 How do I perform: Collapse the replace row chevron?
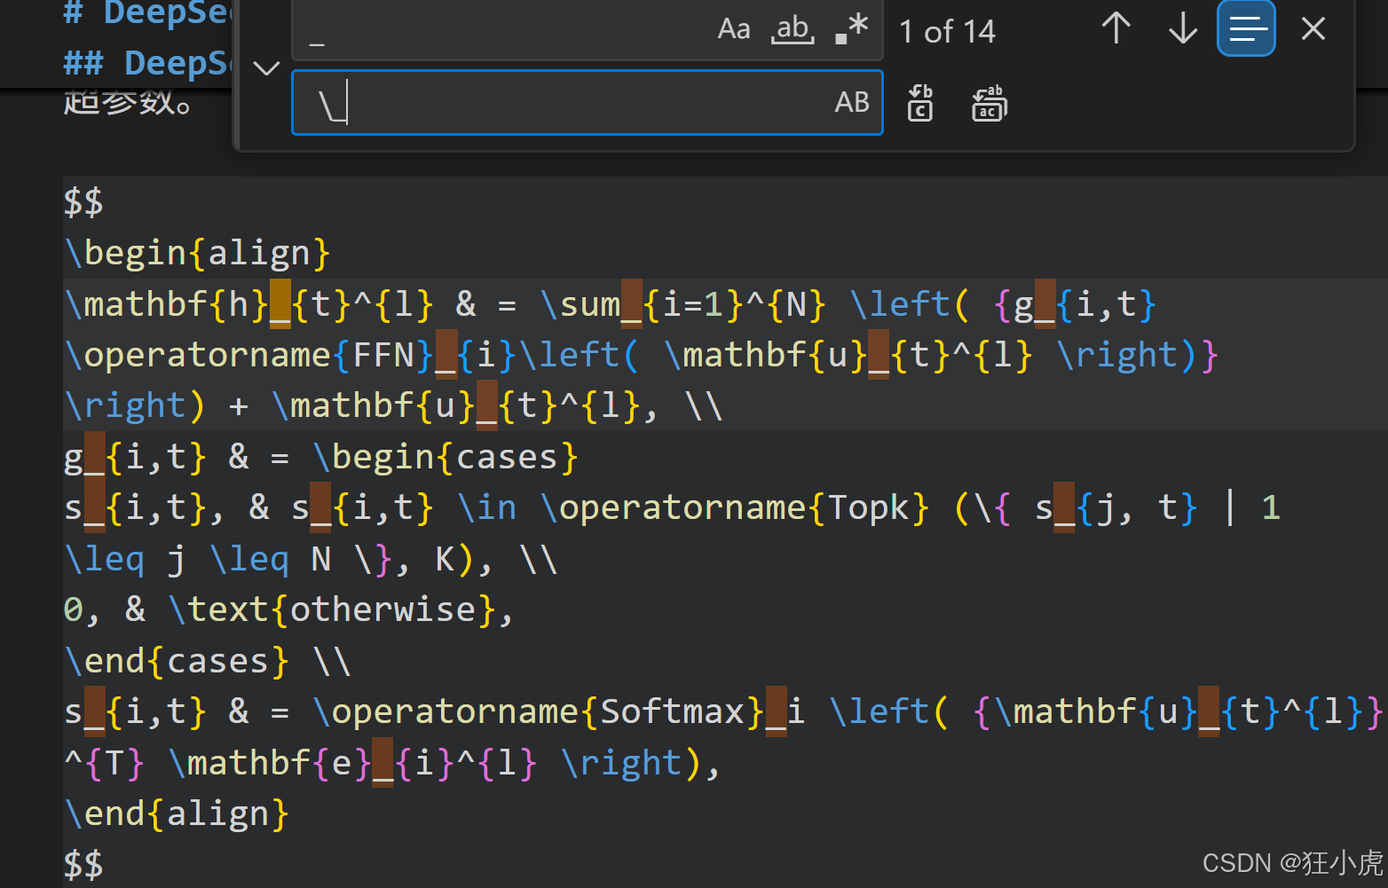[x=266, y=67]
